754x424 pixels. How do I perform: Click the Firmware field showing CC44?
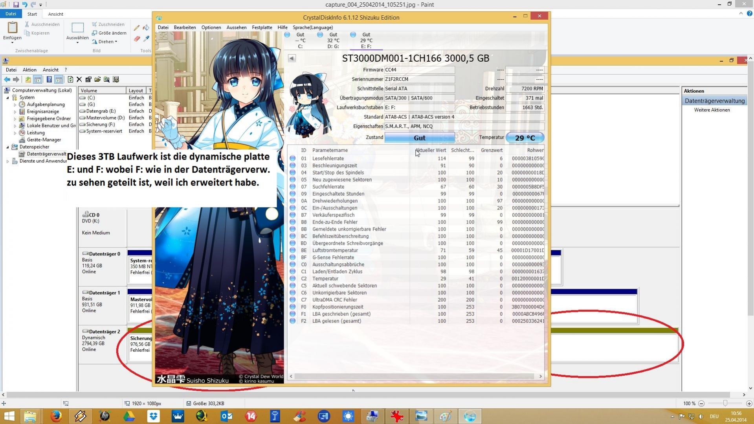[419, 70]
